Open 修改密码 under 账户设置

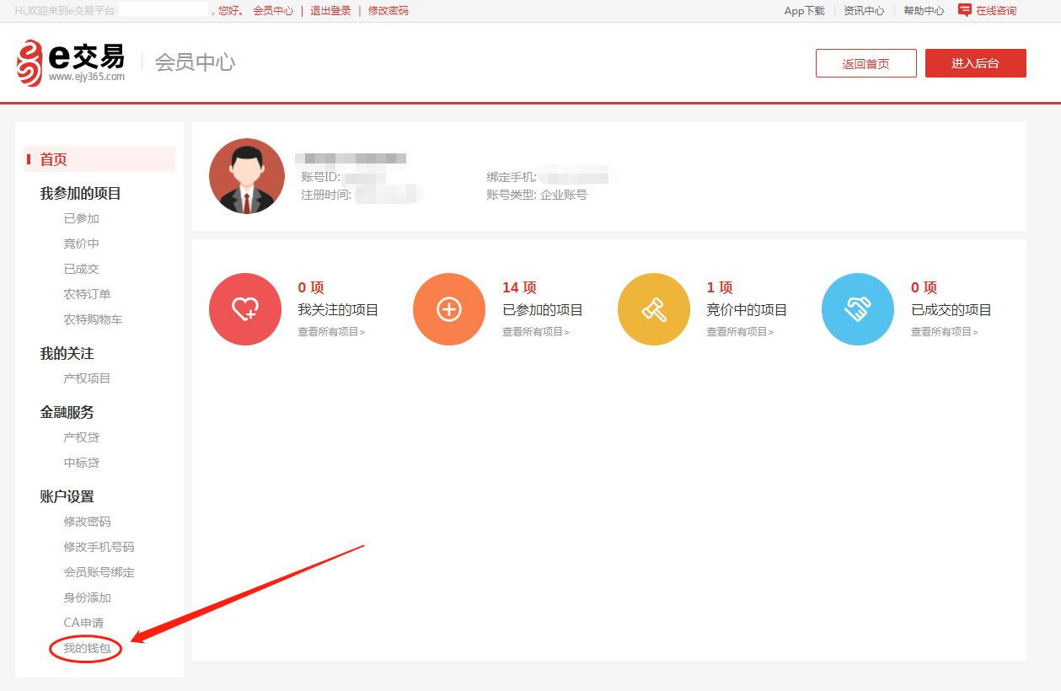tap(88, 522)
